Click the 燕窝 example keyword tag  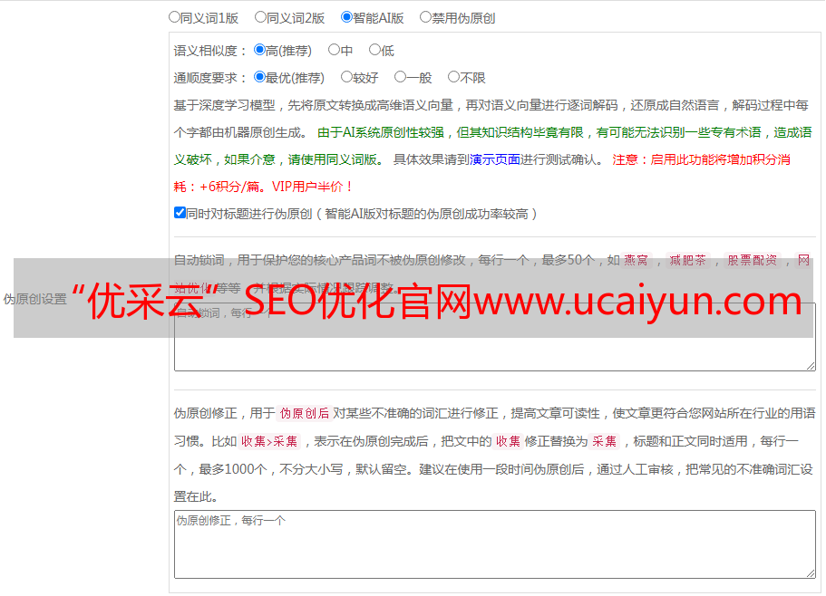click(637, 260)
